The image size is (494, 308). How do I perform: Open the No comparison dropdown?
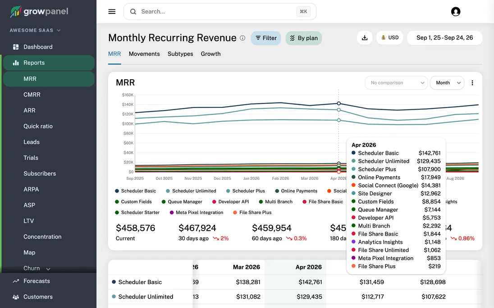[x=396, y=83]
